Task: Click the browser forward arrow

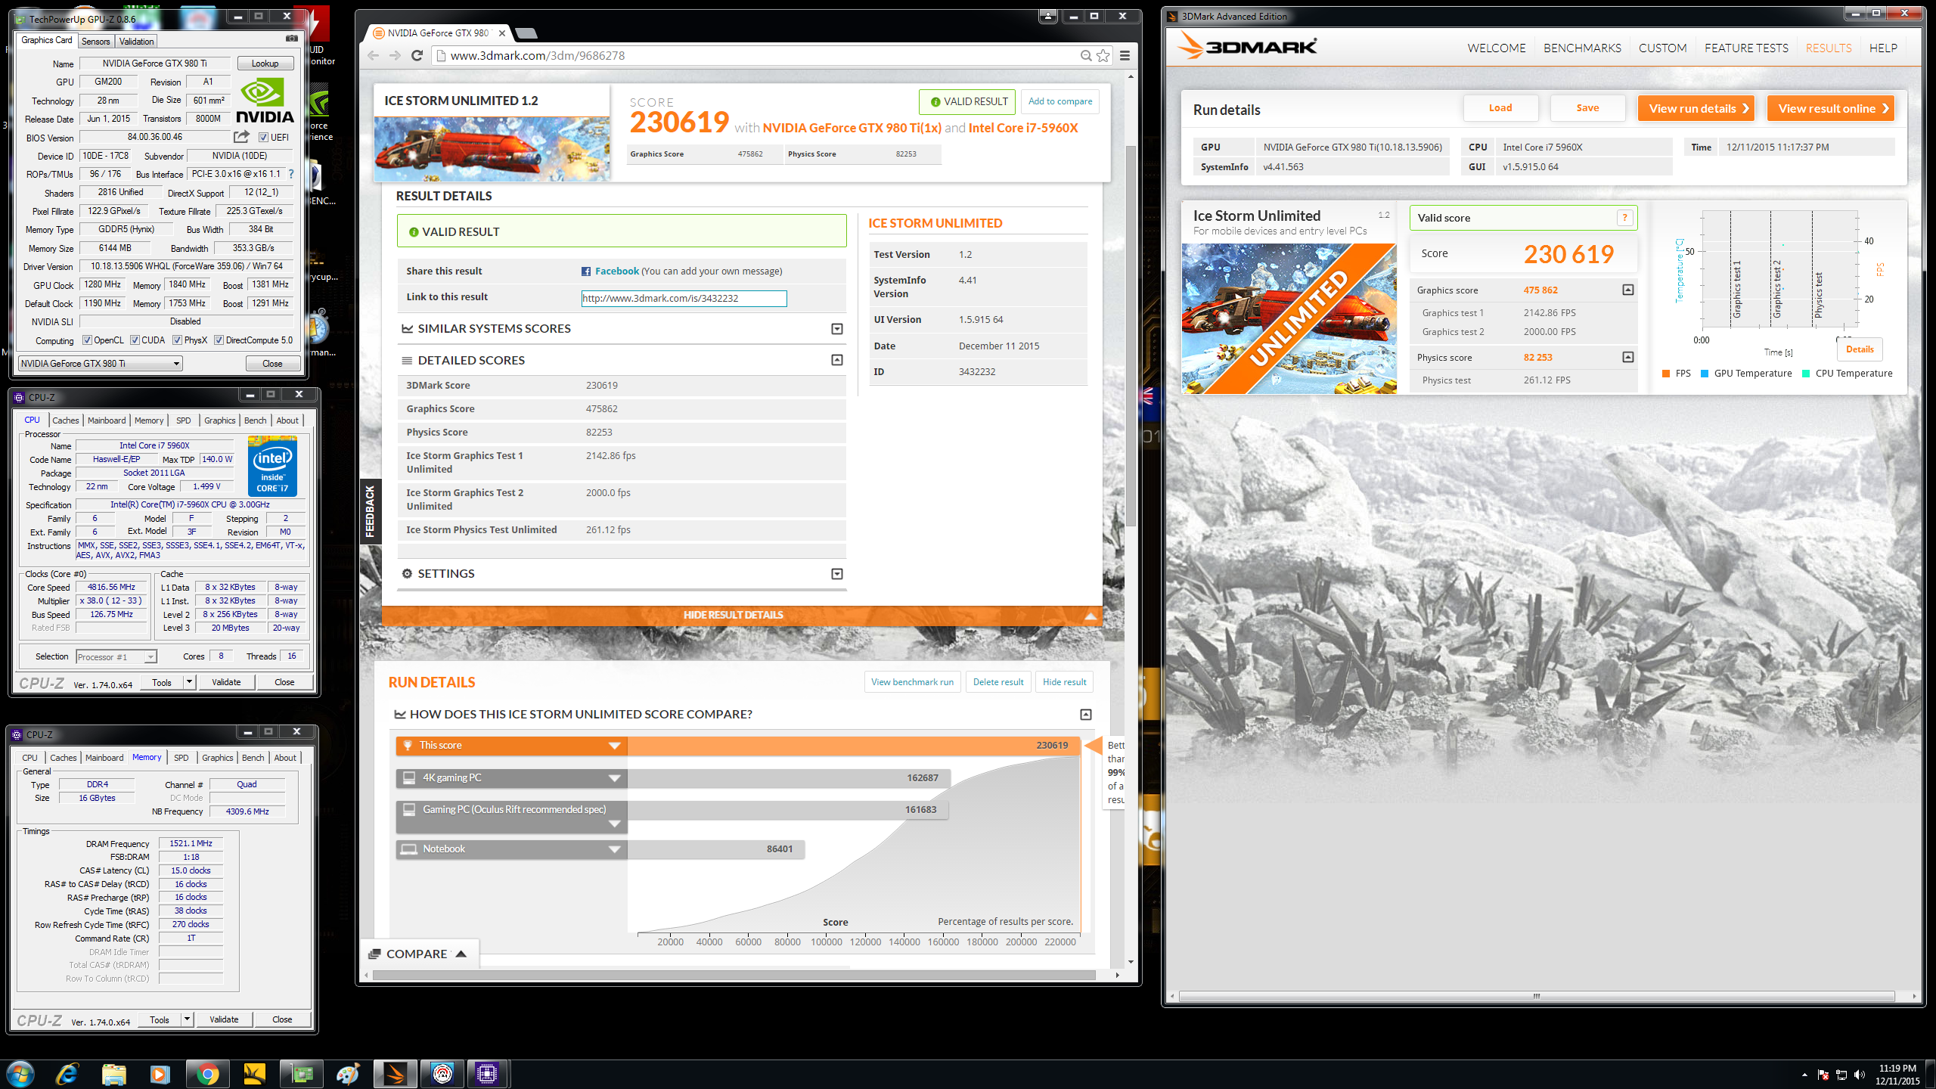Action: [395, 55]
